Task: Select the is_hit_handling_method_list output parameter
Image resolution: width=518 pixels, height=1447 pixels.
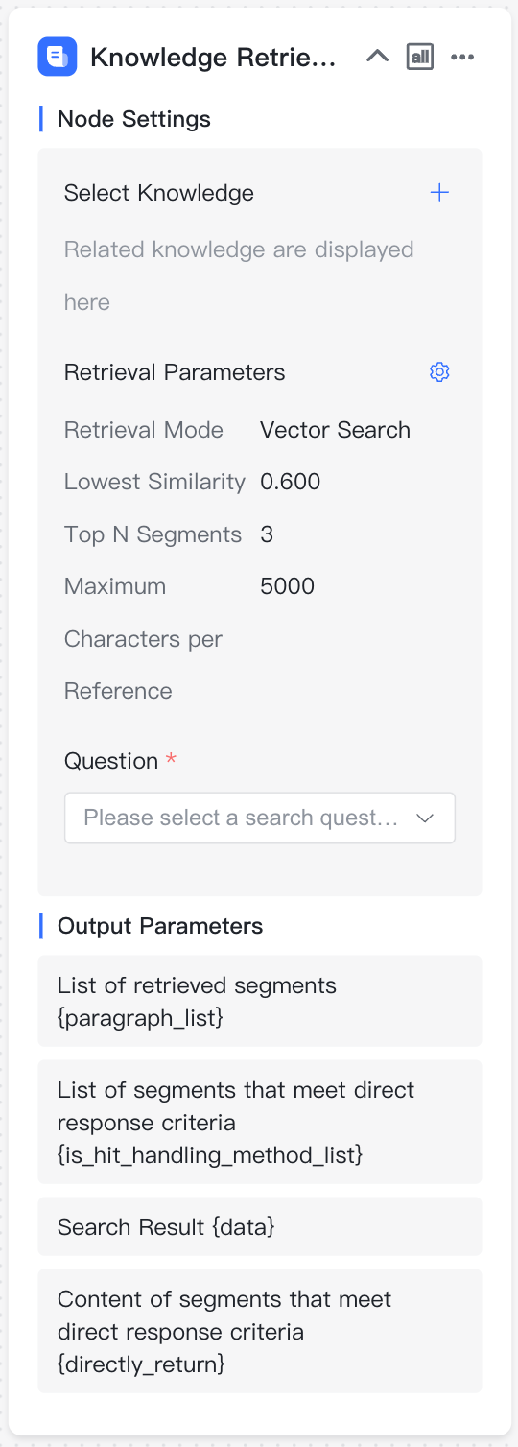Action: (260, 1122)
